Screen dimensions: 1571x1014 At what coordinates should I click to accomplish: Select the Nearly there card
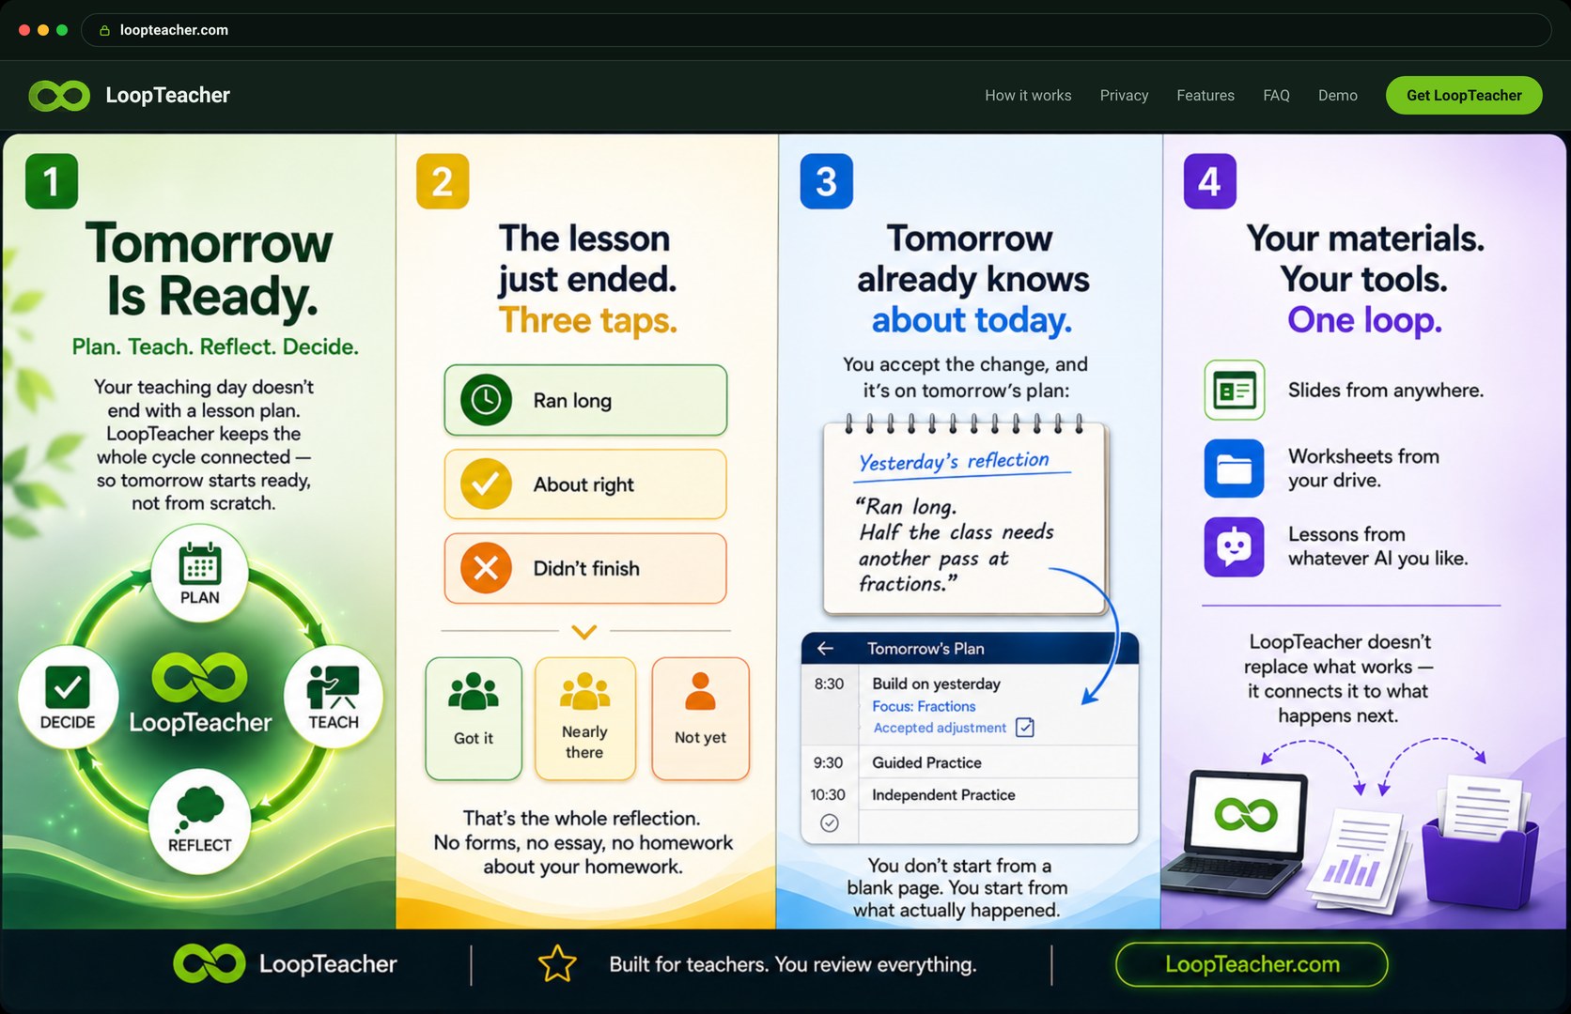(x=584, y=718)
